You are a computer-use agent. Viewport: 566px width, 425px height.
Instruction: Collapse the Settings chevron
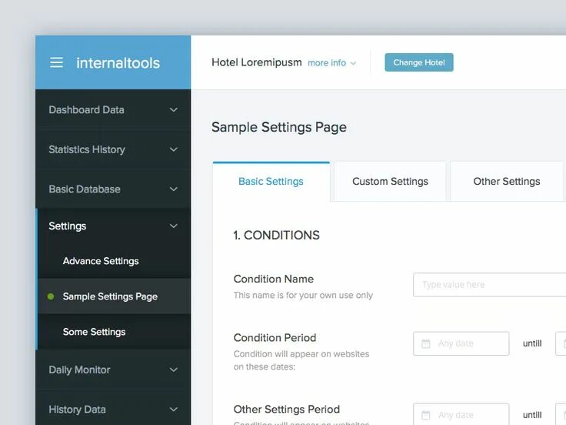pyautogui.click(x=174, y=226)
